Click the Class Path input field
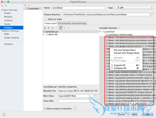 point(76,101)
